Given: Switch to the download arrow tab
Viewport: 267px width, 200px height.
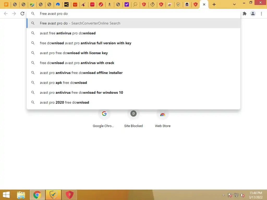Looking at the screenshot, I should point(110,4).
